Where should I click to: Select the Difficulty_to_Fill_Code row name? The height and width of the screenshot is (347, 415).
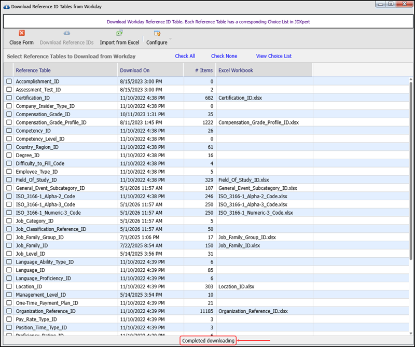pos(40,163)
